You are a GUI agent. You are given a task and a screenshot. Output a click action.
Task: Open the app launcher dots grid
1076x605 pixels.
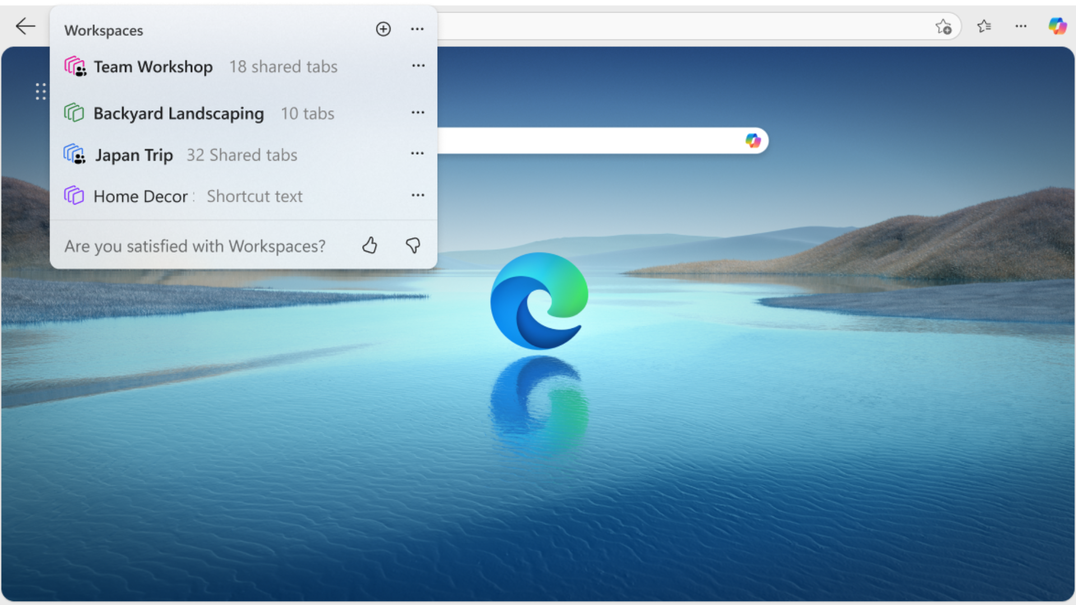tap(40, 91)
